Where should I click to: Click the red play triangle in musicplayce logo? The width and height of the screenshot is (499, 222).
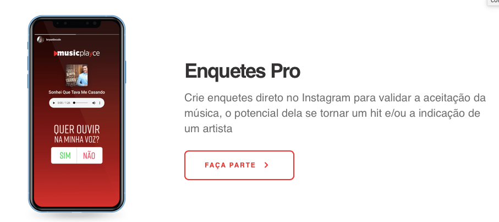coord(56,53)
